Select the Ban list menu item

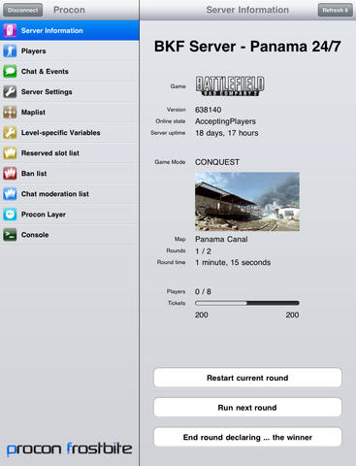click(70, 174)
